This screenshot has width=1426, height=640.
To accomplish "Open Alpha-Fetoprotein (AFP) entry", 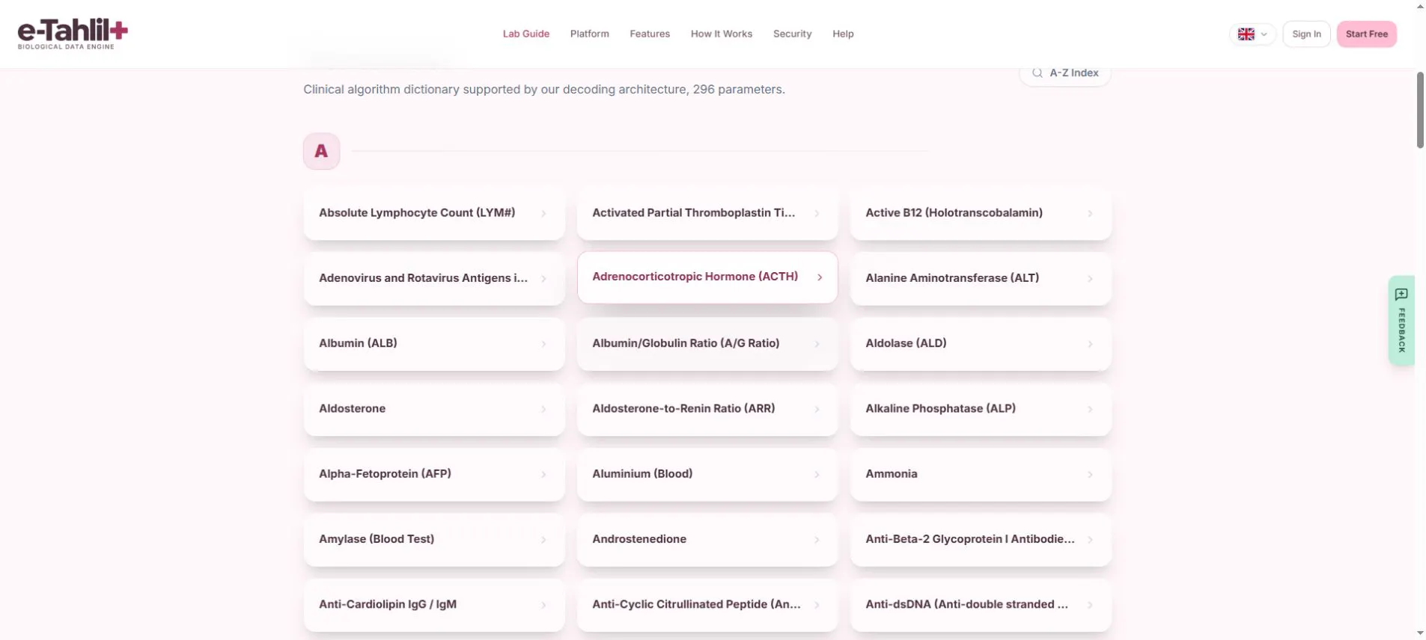I will coord(434,474).
